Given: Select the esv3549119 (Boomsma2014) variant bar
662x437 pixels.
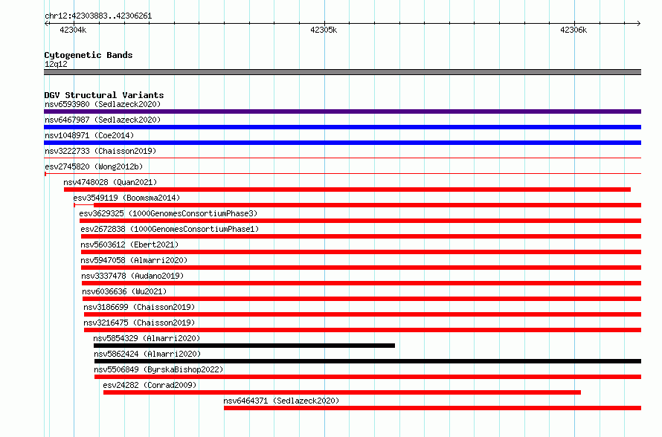Looking at the screenshot, I should click(358, 205).
